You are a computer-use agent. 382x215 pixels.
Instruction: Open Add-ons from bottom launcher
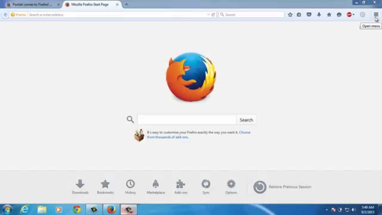click(181, 187)
